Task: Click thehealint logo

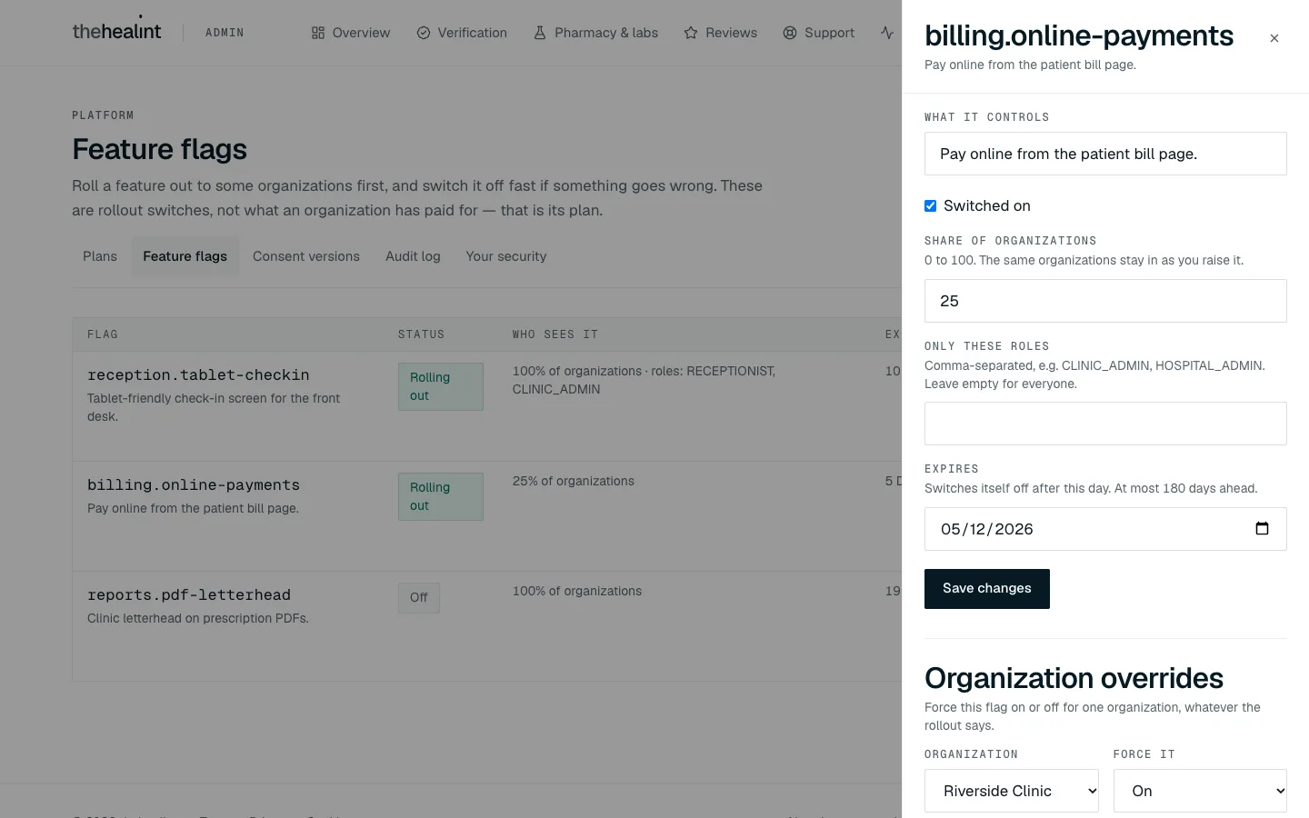Action: pyautogui.click(x=117, y=31)
